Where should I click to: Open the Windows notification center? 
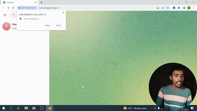click(x=192, y=108)
